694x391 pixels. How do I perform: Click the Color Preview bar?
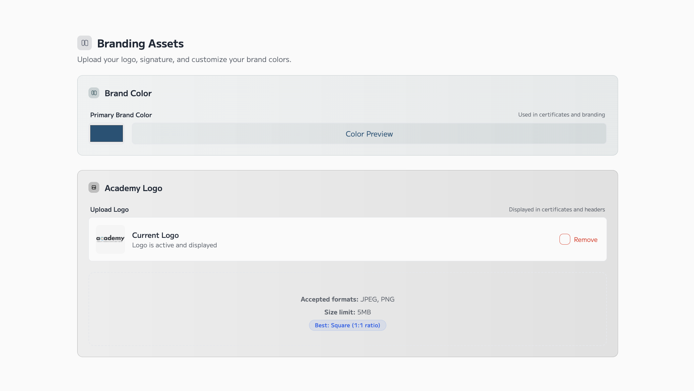369,133
